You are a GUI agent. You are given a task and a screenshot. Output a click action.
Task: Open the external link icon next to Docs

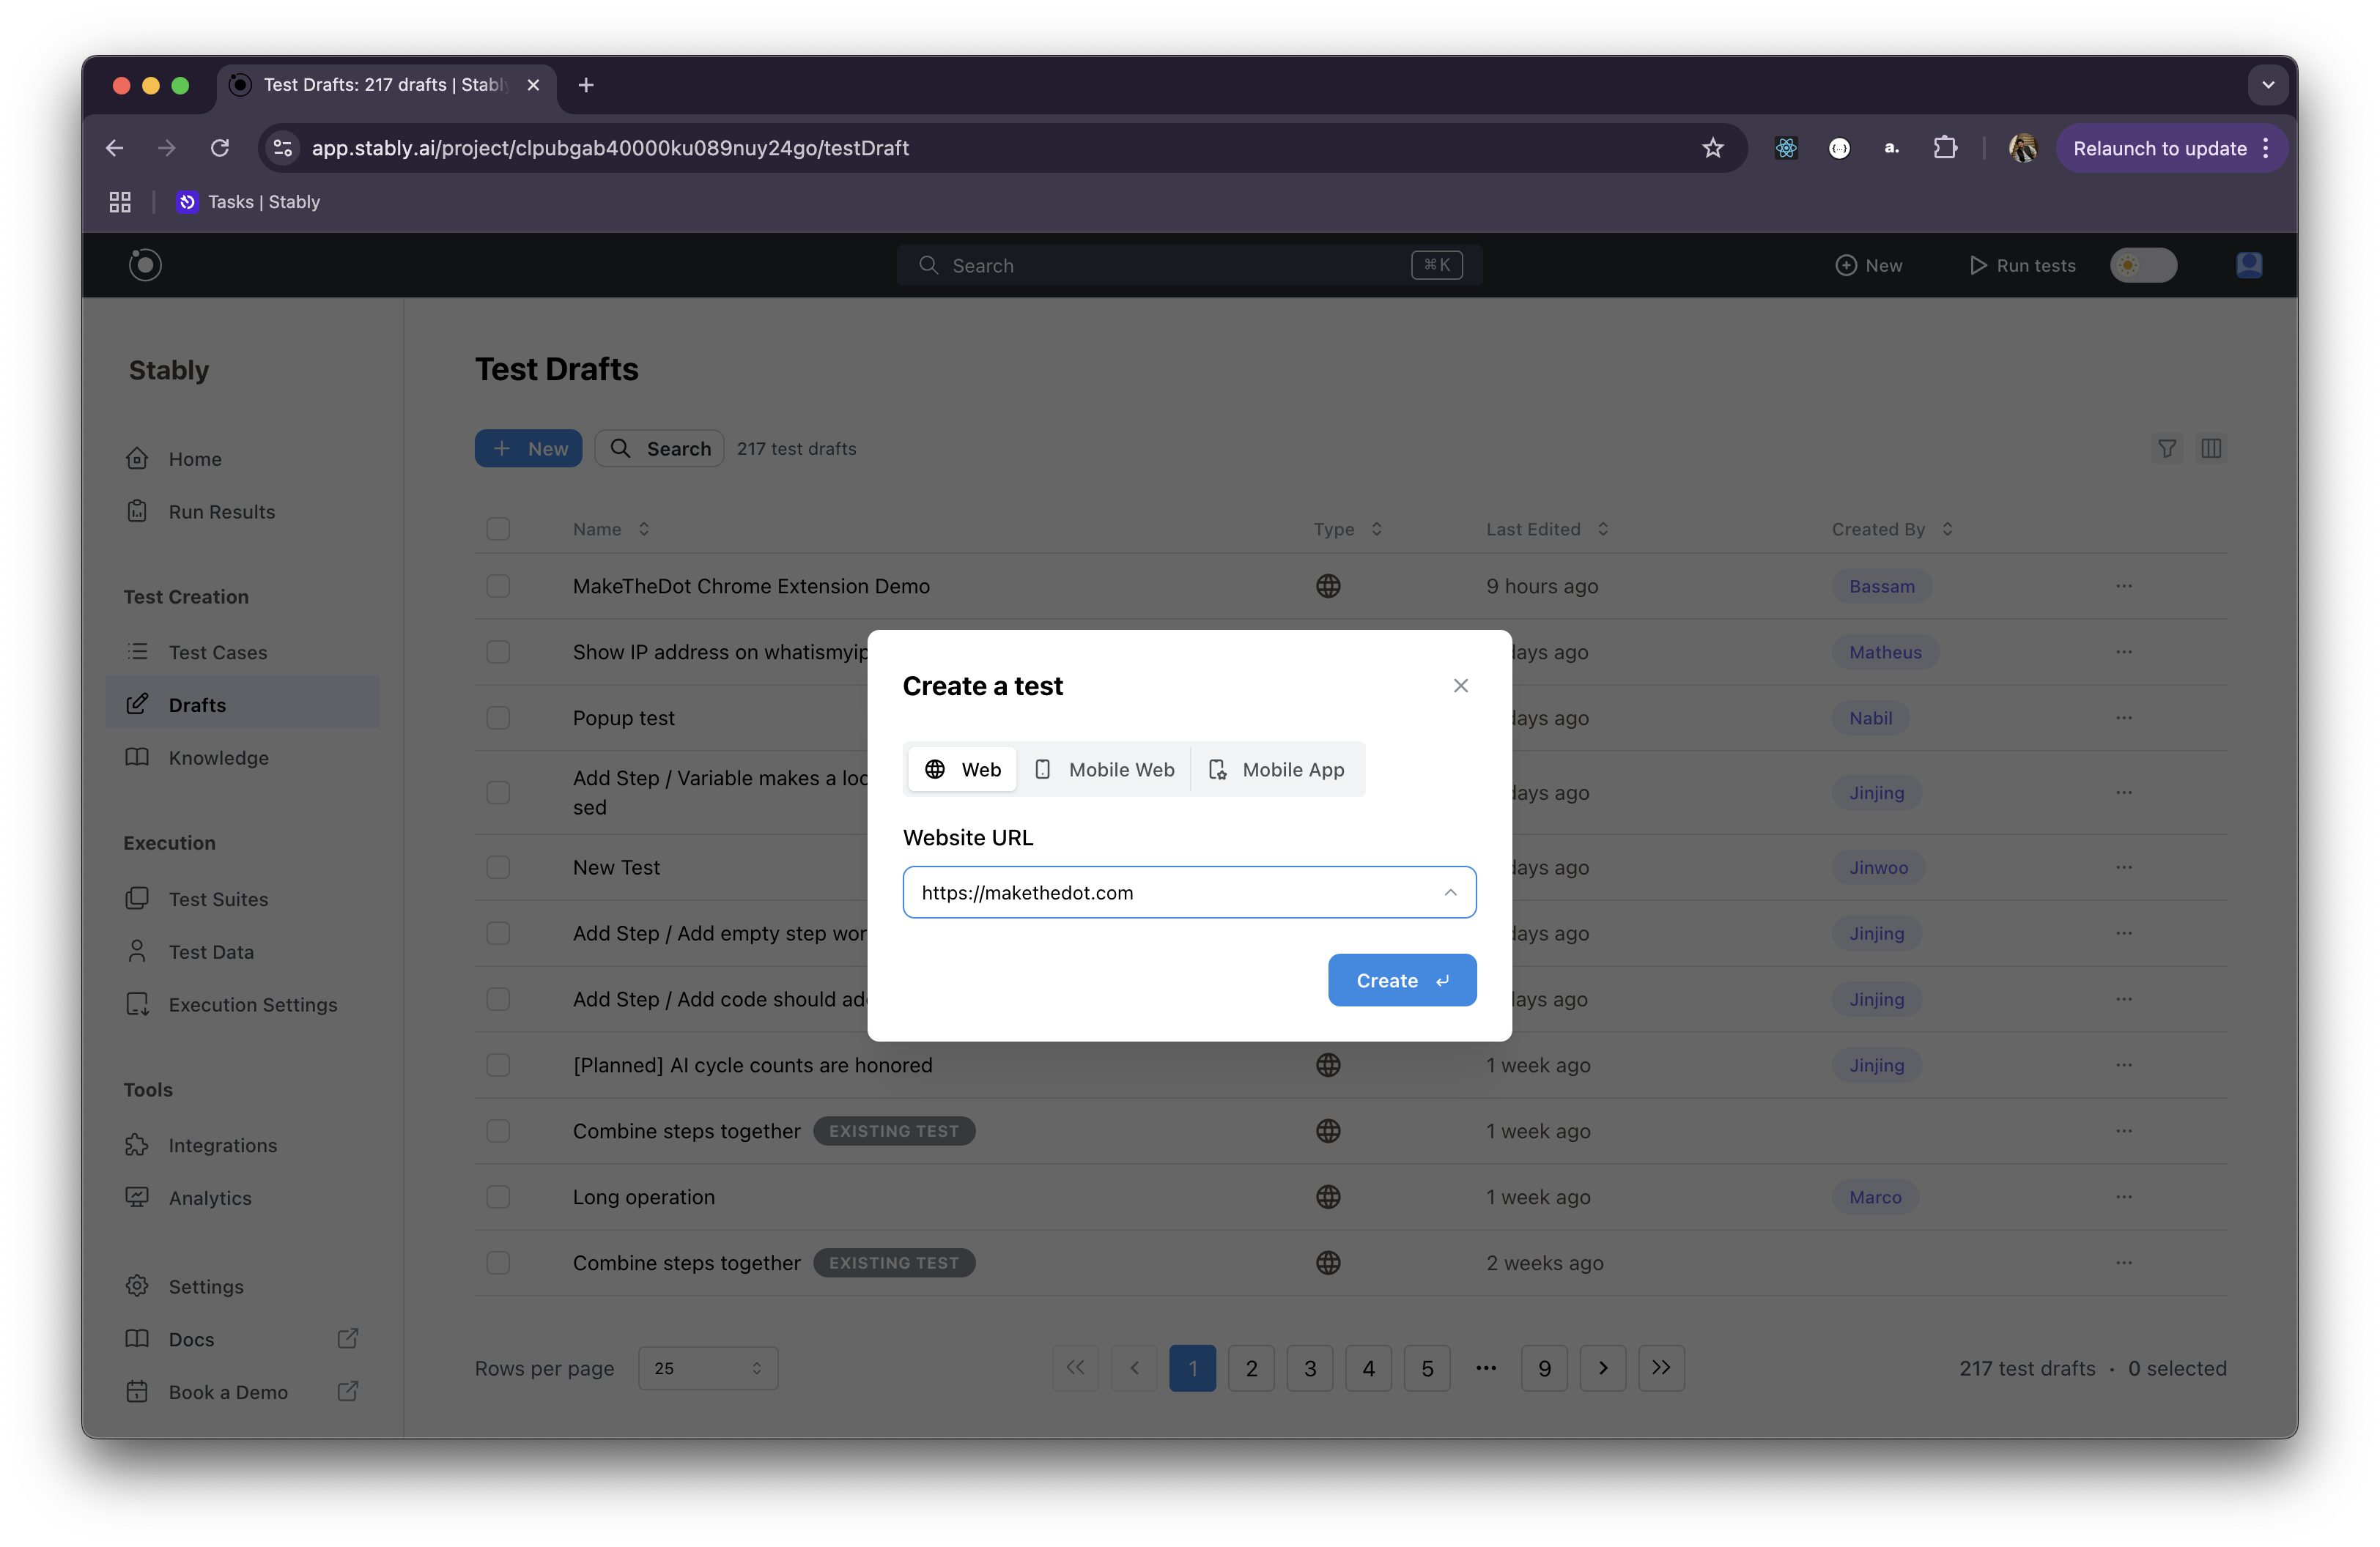pos(347,1338)
